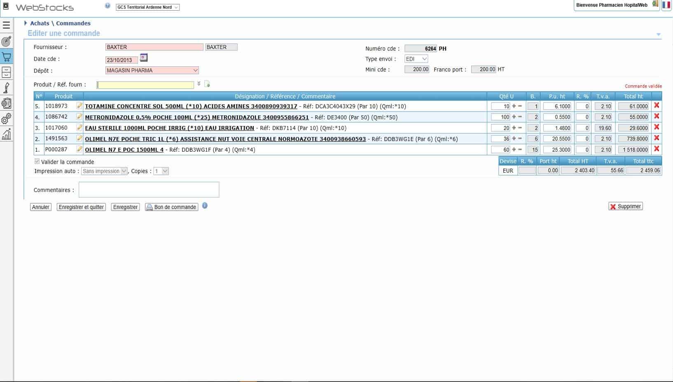Click the Supprimer button
Viewport: 673px width, 382px height.
tap(625, 206)
